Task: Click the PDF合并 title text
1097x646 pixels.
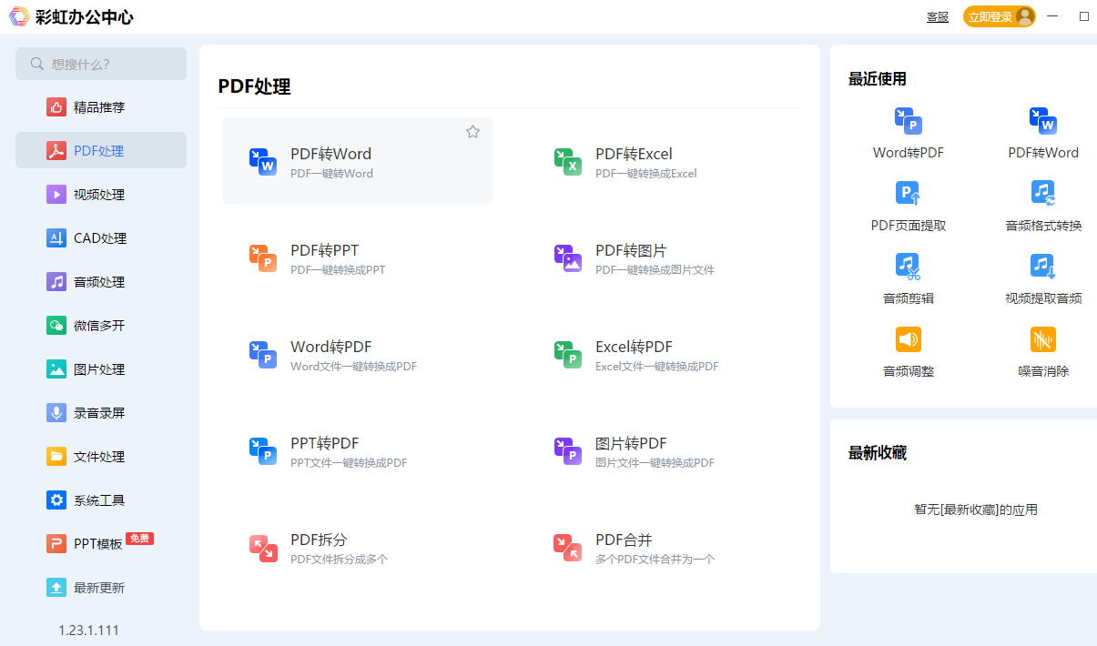Action: (624, 540)
